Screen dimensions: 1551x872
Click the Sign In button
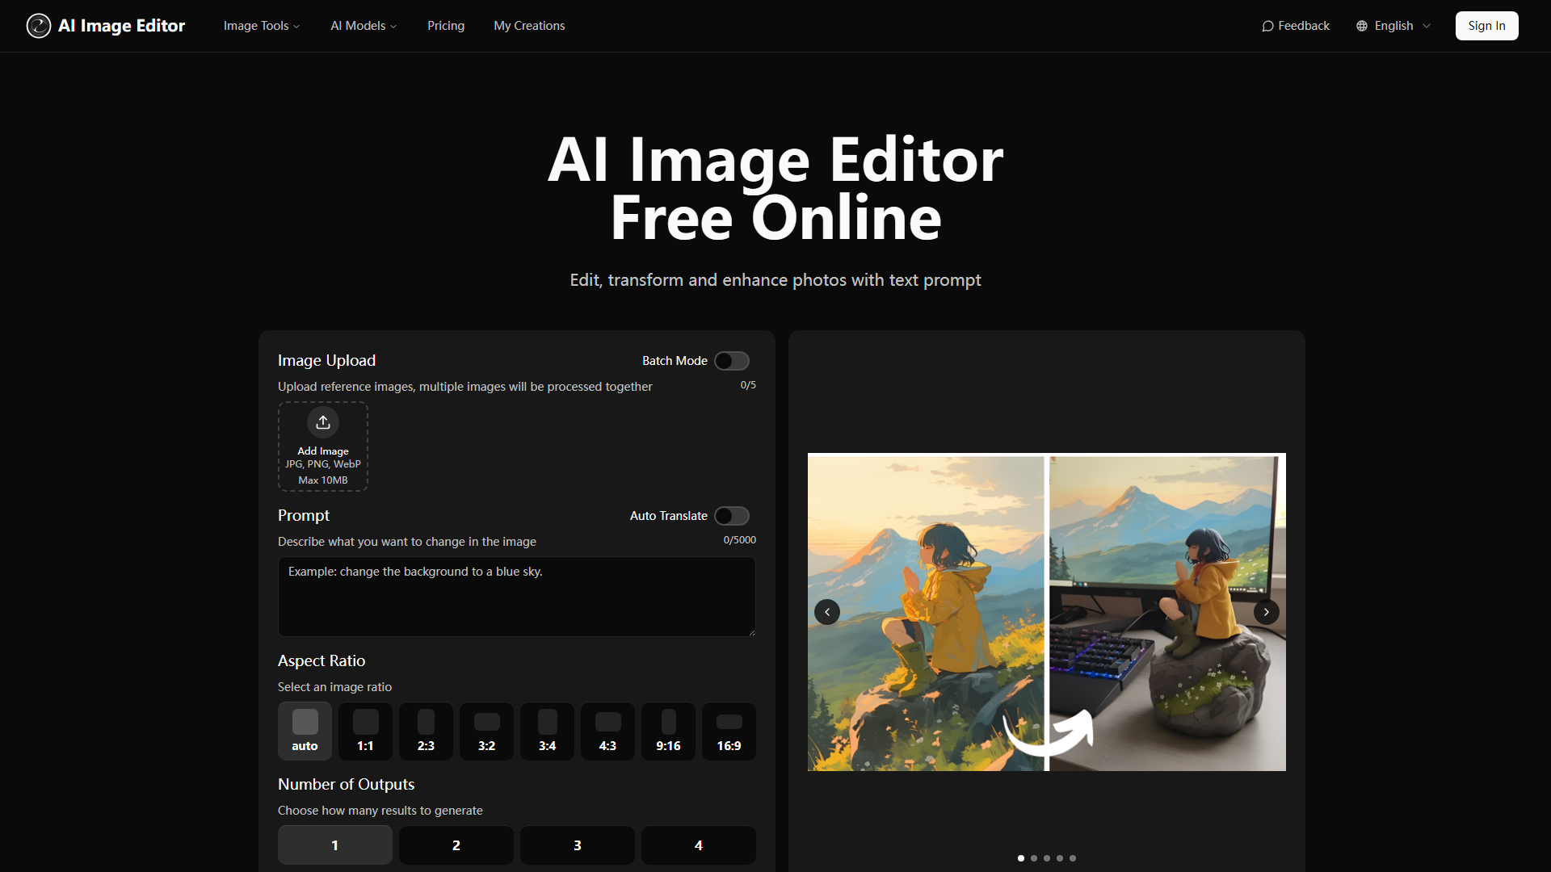click(1486, 25)
